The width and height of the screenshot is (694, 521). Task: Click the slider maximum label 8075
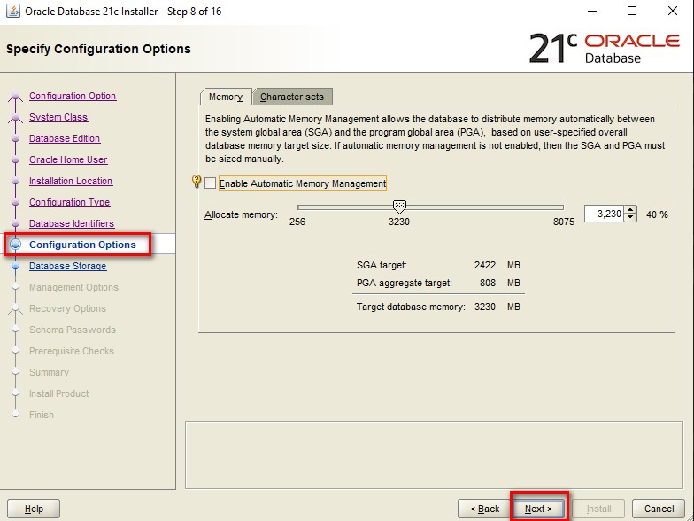pos(563,222)
